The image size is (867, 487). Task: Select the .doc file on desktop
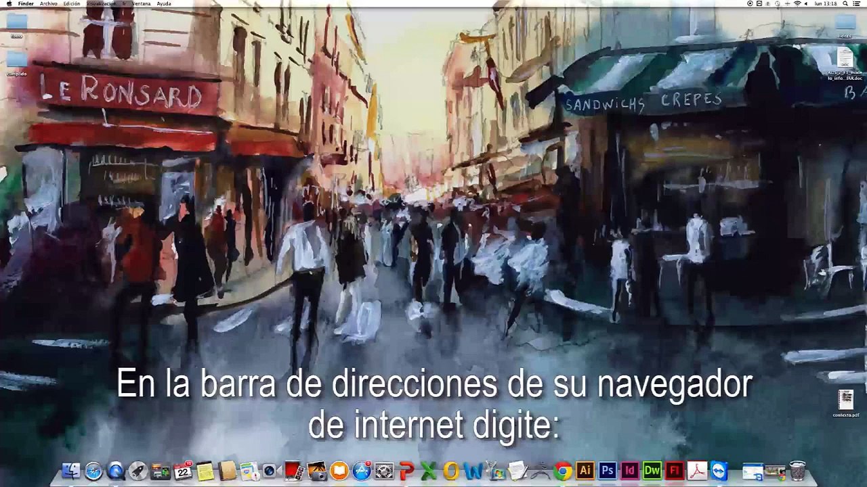[x=845, y=65]
